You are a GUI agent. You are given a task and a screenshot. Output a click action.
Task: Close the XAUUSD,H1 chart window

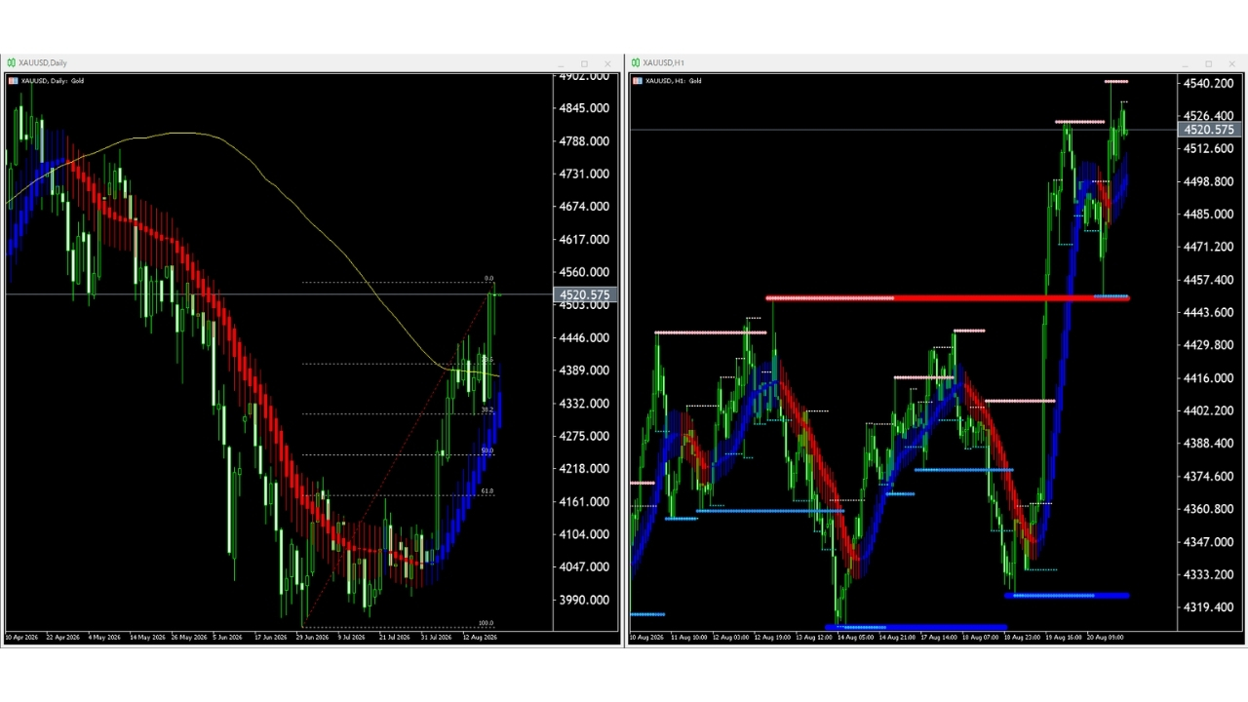(1231, 63)
